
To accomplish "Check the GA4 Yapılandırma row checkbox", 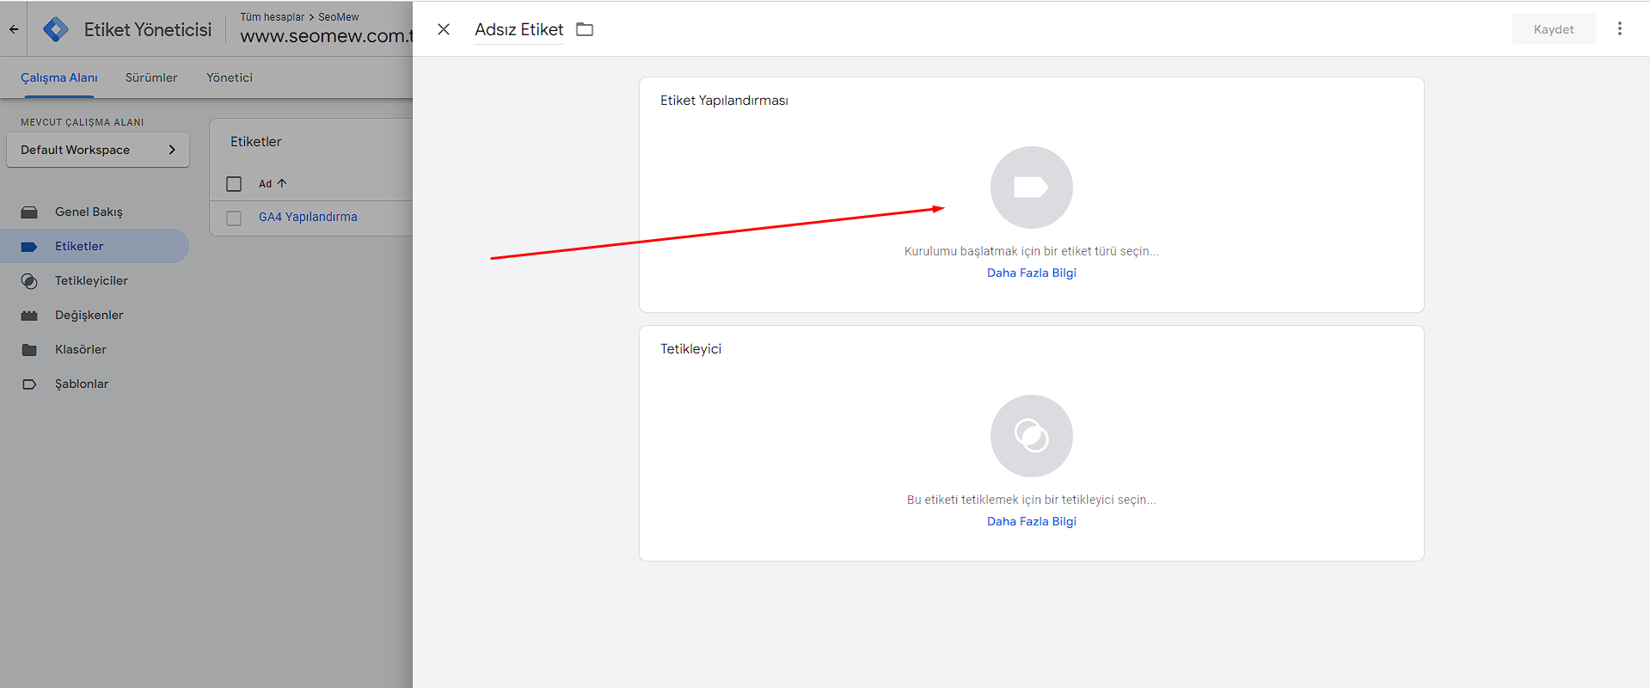I will click(234, 218).
